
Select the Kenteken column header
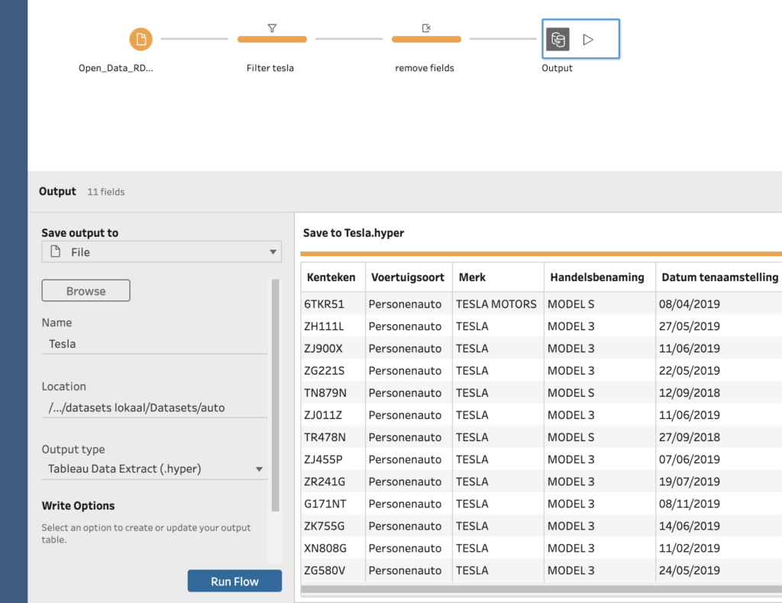tap(332, 277)
